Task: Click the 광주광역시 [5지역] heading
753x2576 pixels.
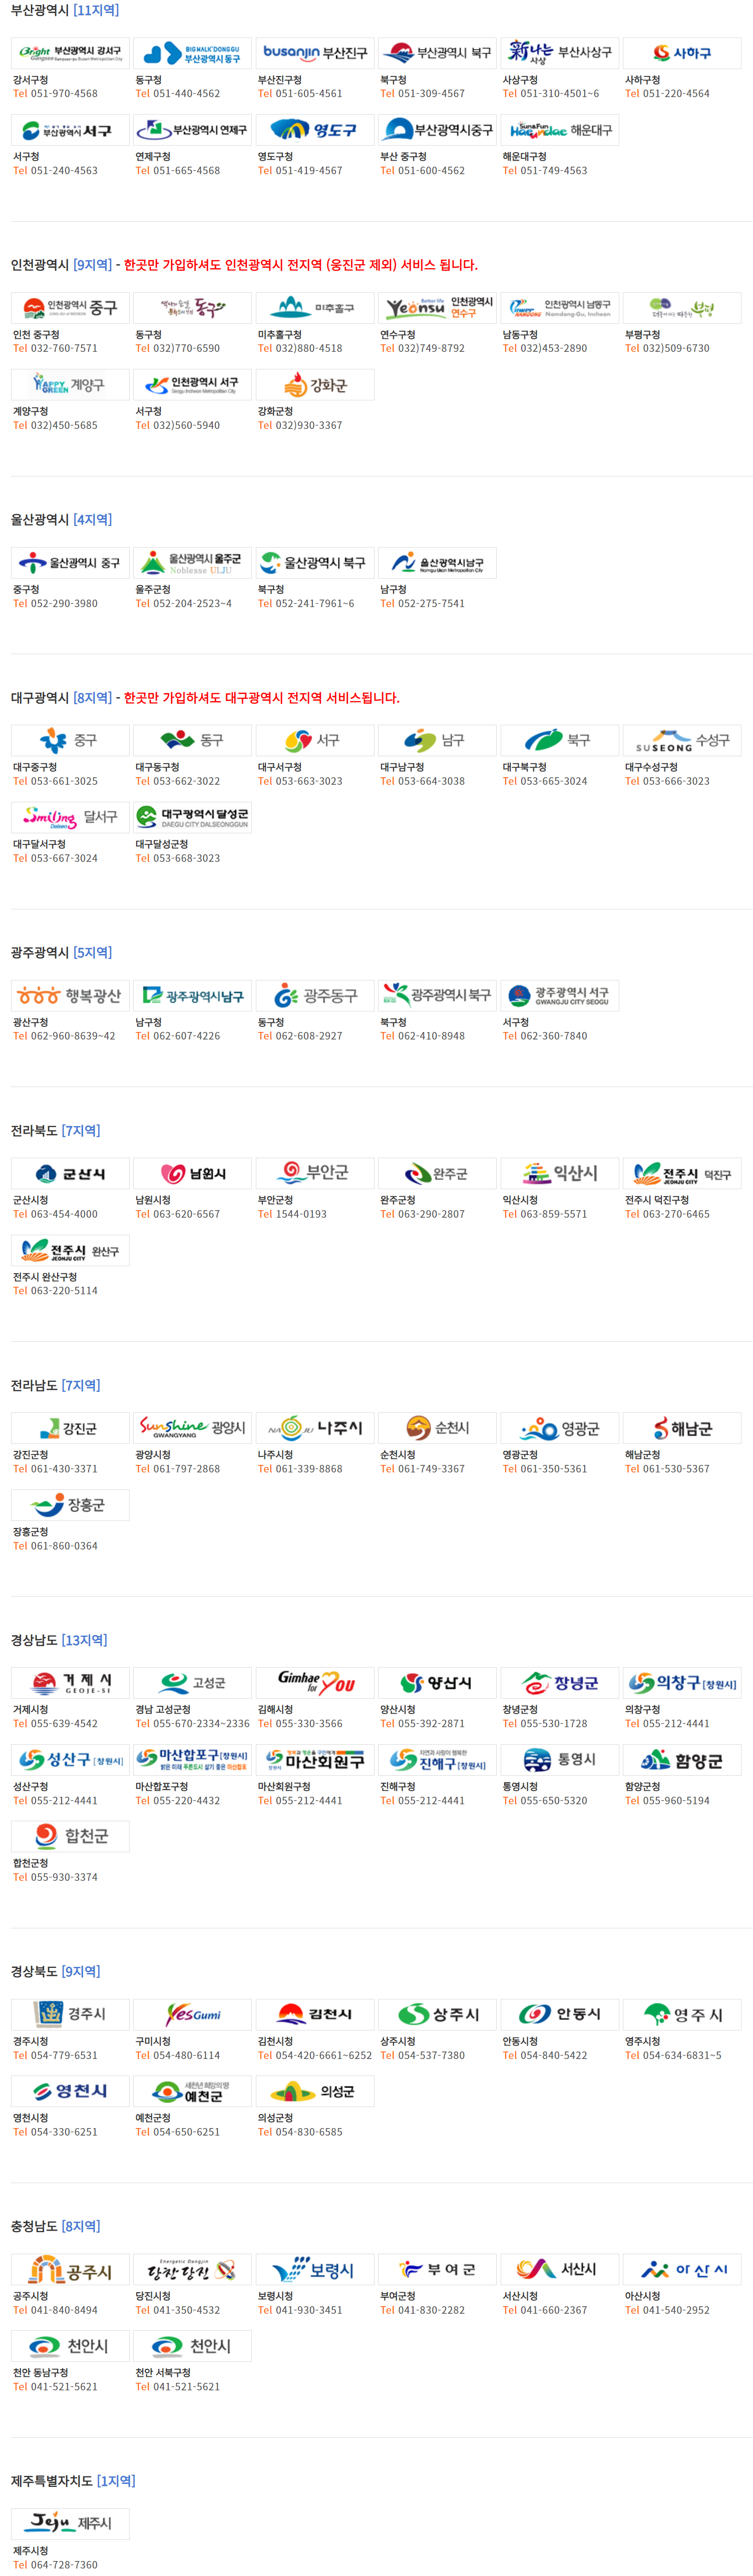Action: coord(61,953)
